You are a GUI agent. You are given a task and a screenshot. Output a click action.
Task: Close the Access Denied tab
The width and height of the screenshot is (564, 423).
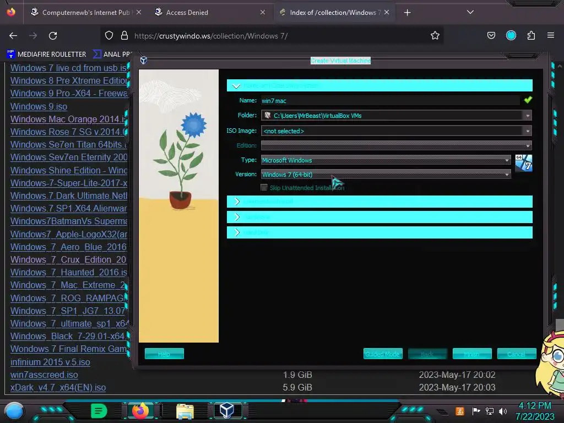click(263, 12)
